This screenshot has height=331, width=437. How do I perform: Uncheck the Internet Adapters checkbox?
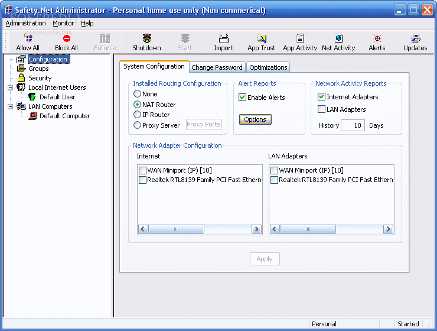point(321,97)
